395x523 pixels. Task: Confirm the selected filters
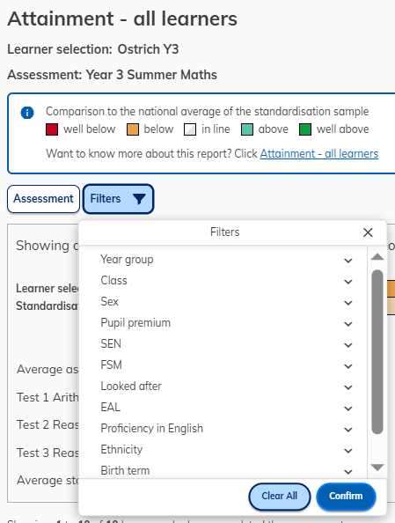coord(346,497)
